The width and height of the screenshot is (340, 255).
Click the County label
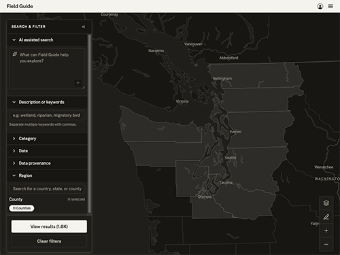[16, 199]
